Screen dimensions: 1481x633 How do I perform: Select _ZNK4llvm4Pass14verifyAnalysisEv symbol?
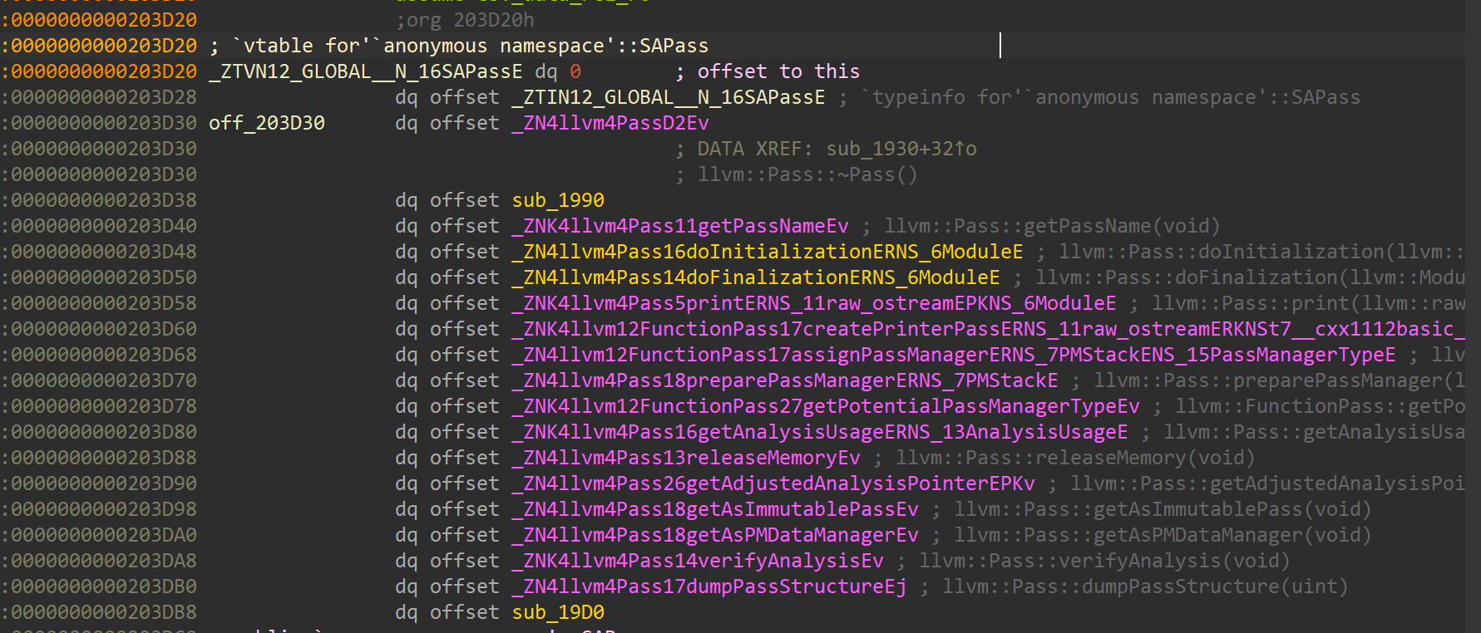click(698, 561)
